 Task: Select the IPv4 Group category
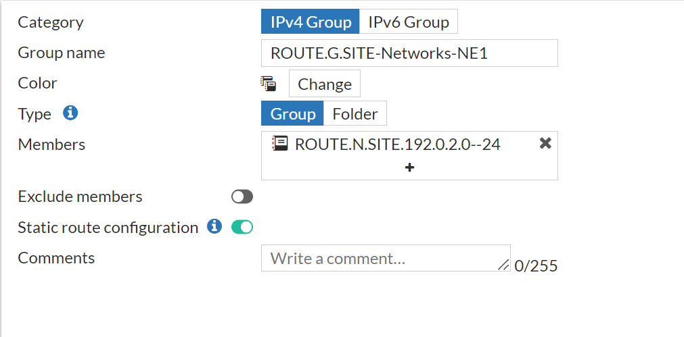coord(311,22)
